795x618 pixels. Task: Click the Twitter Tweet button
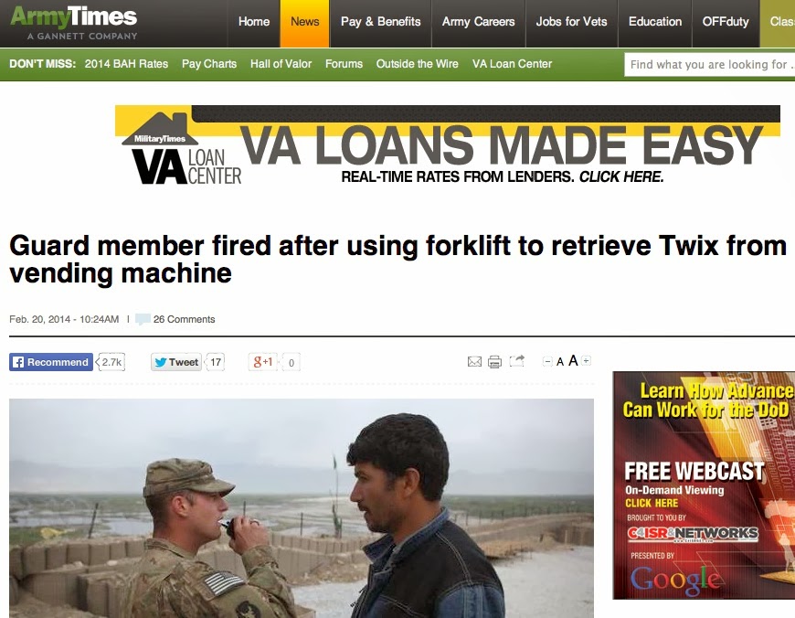coord(176,362)
